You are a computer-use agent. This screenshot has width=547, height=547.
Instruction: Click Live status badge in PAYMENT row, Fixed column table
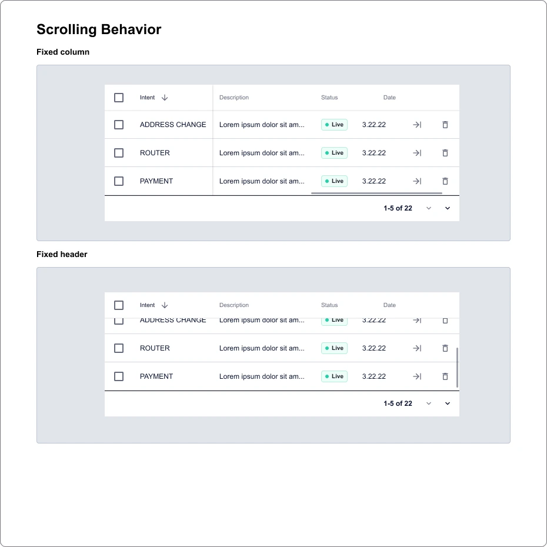point(334,181)
